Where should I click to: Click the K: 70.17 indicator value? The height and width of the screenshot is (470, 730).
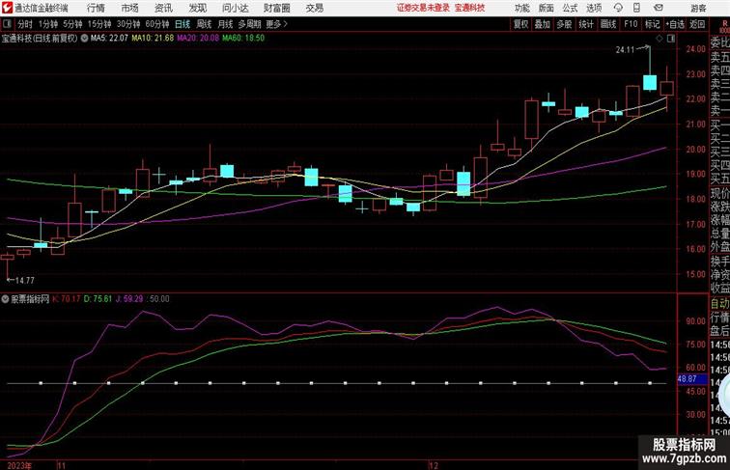tap(66, 299)
